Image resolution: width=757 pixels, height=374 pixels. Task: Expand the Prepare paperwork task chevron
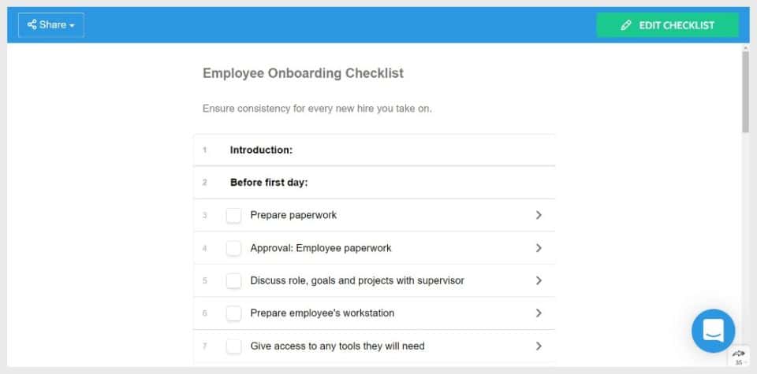[539, 215]
